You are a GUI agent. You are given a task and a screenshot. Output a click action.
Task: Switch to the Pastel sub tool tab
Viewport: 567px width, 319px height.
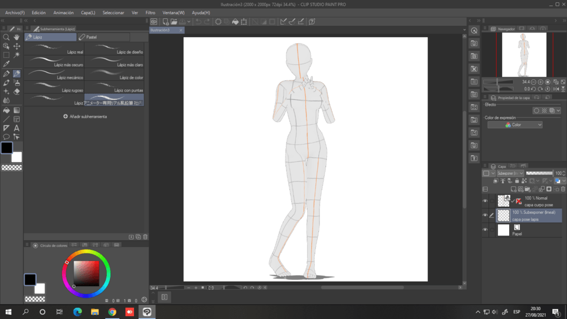tap(103, 37)
